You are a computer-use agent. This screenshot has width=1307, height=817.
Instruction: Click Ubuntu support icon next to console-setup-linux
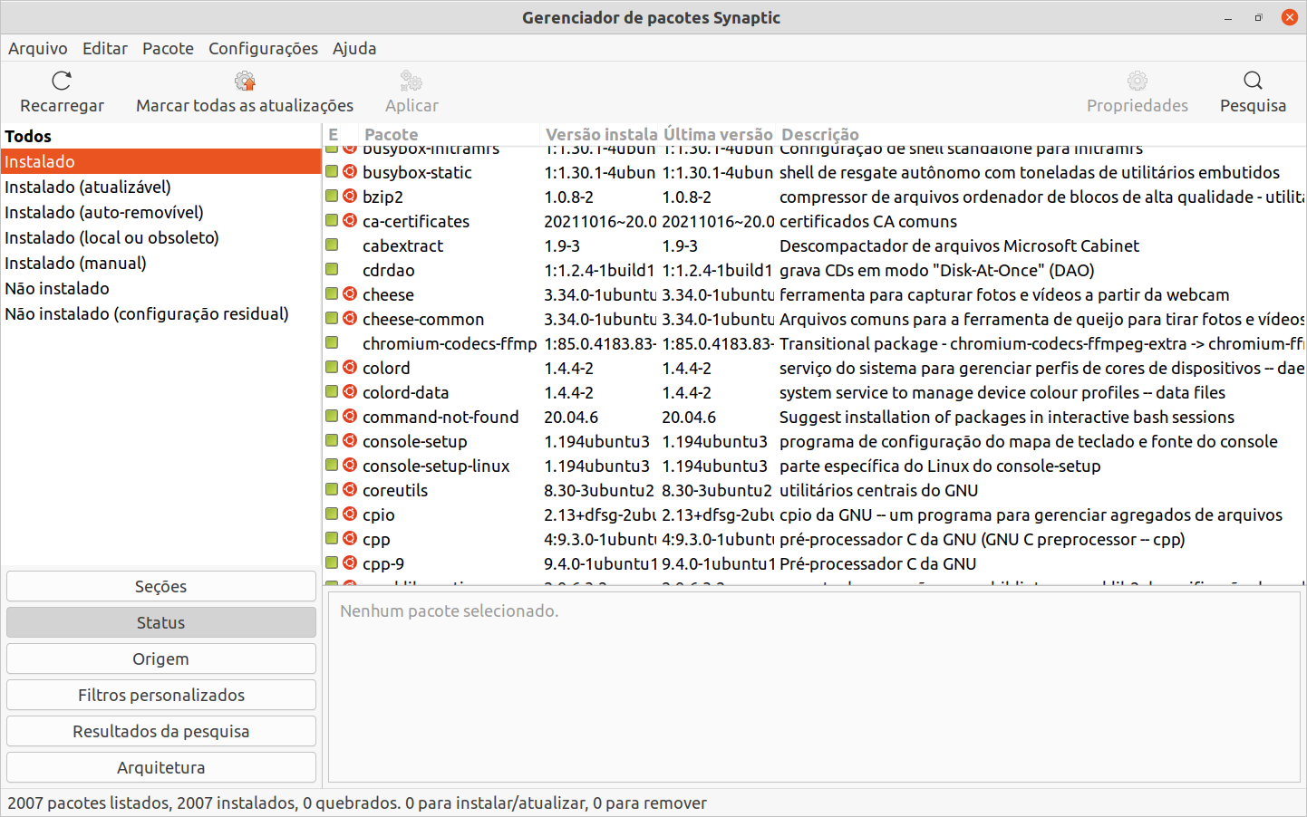(350, 465)
